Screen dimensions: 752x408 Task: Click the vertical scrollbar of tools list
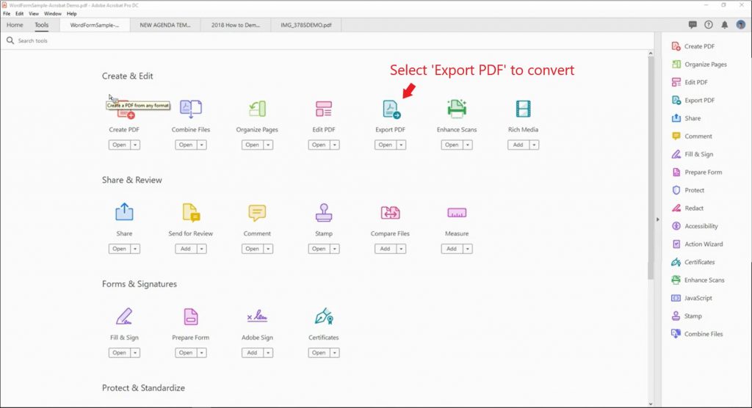(x=651, y=168)
